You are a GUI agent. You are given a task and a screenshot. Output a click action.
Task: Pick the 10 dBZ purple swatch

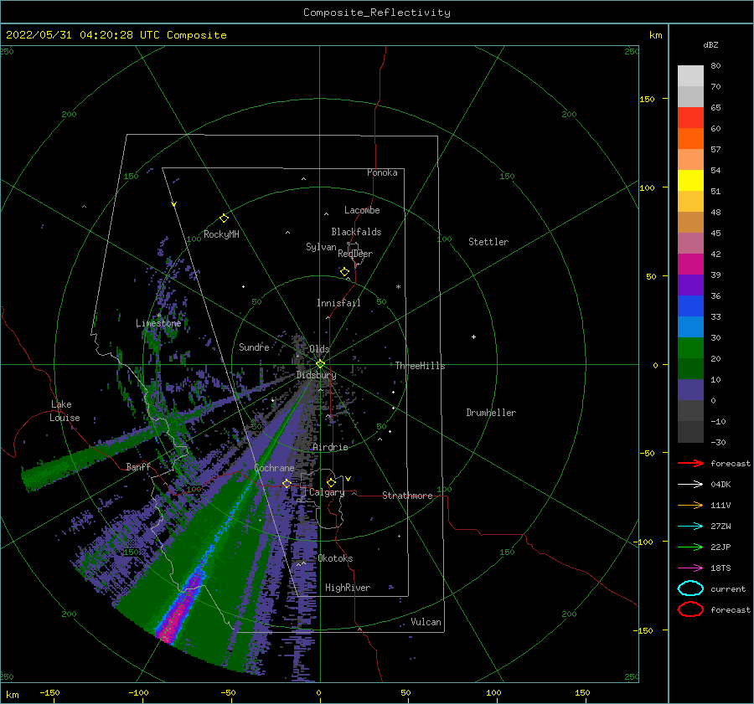[690, 389]
